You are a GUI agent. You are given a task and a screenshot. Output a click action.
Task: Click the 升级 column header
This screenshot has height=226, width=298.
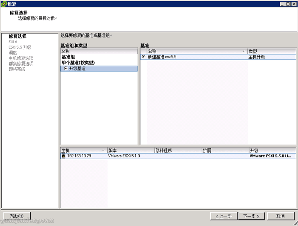coord(272,151)
